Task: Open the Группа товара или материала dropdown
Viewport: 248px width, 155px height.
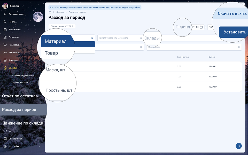Action: pos(120,38)
